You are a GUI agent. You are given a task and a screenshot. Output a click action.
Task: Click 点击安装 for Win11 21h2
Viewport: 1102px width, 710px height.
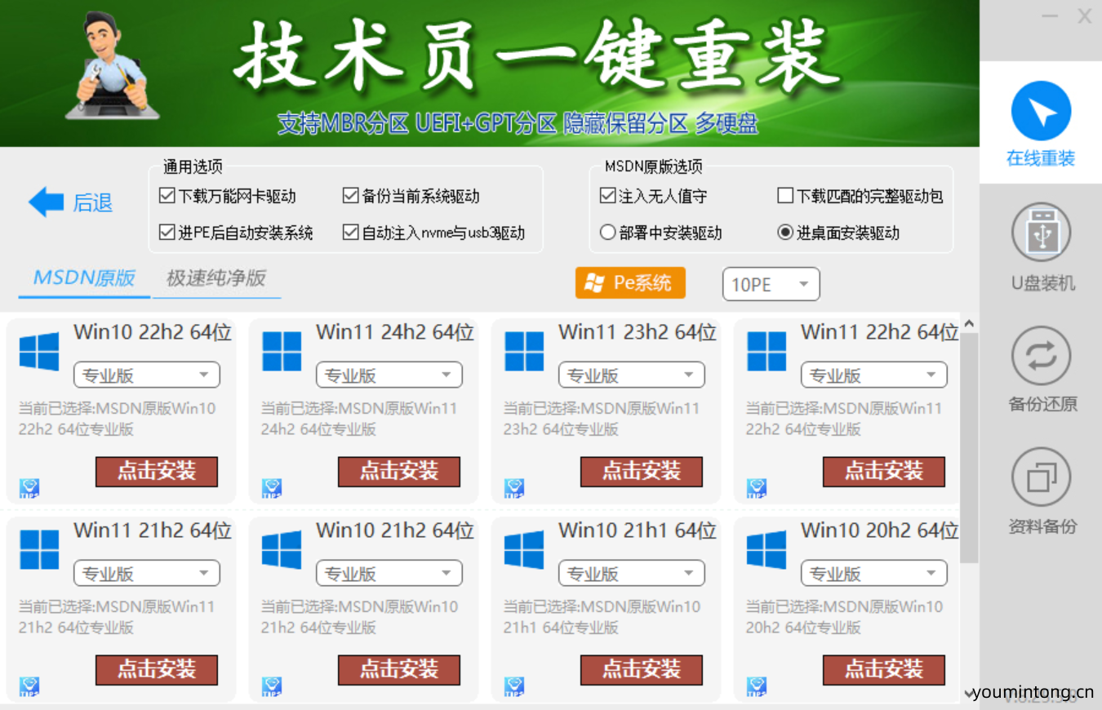157,670
